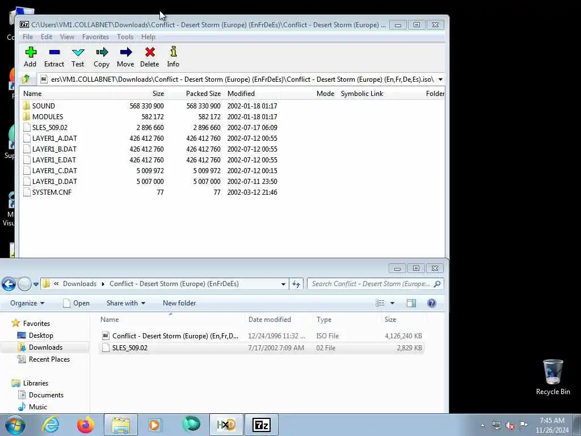Select the SOUND folder
The width and height of the screenshot is (581, 436).
[x=43, y=106]
